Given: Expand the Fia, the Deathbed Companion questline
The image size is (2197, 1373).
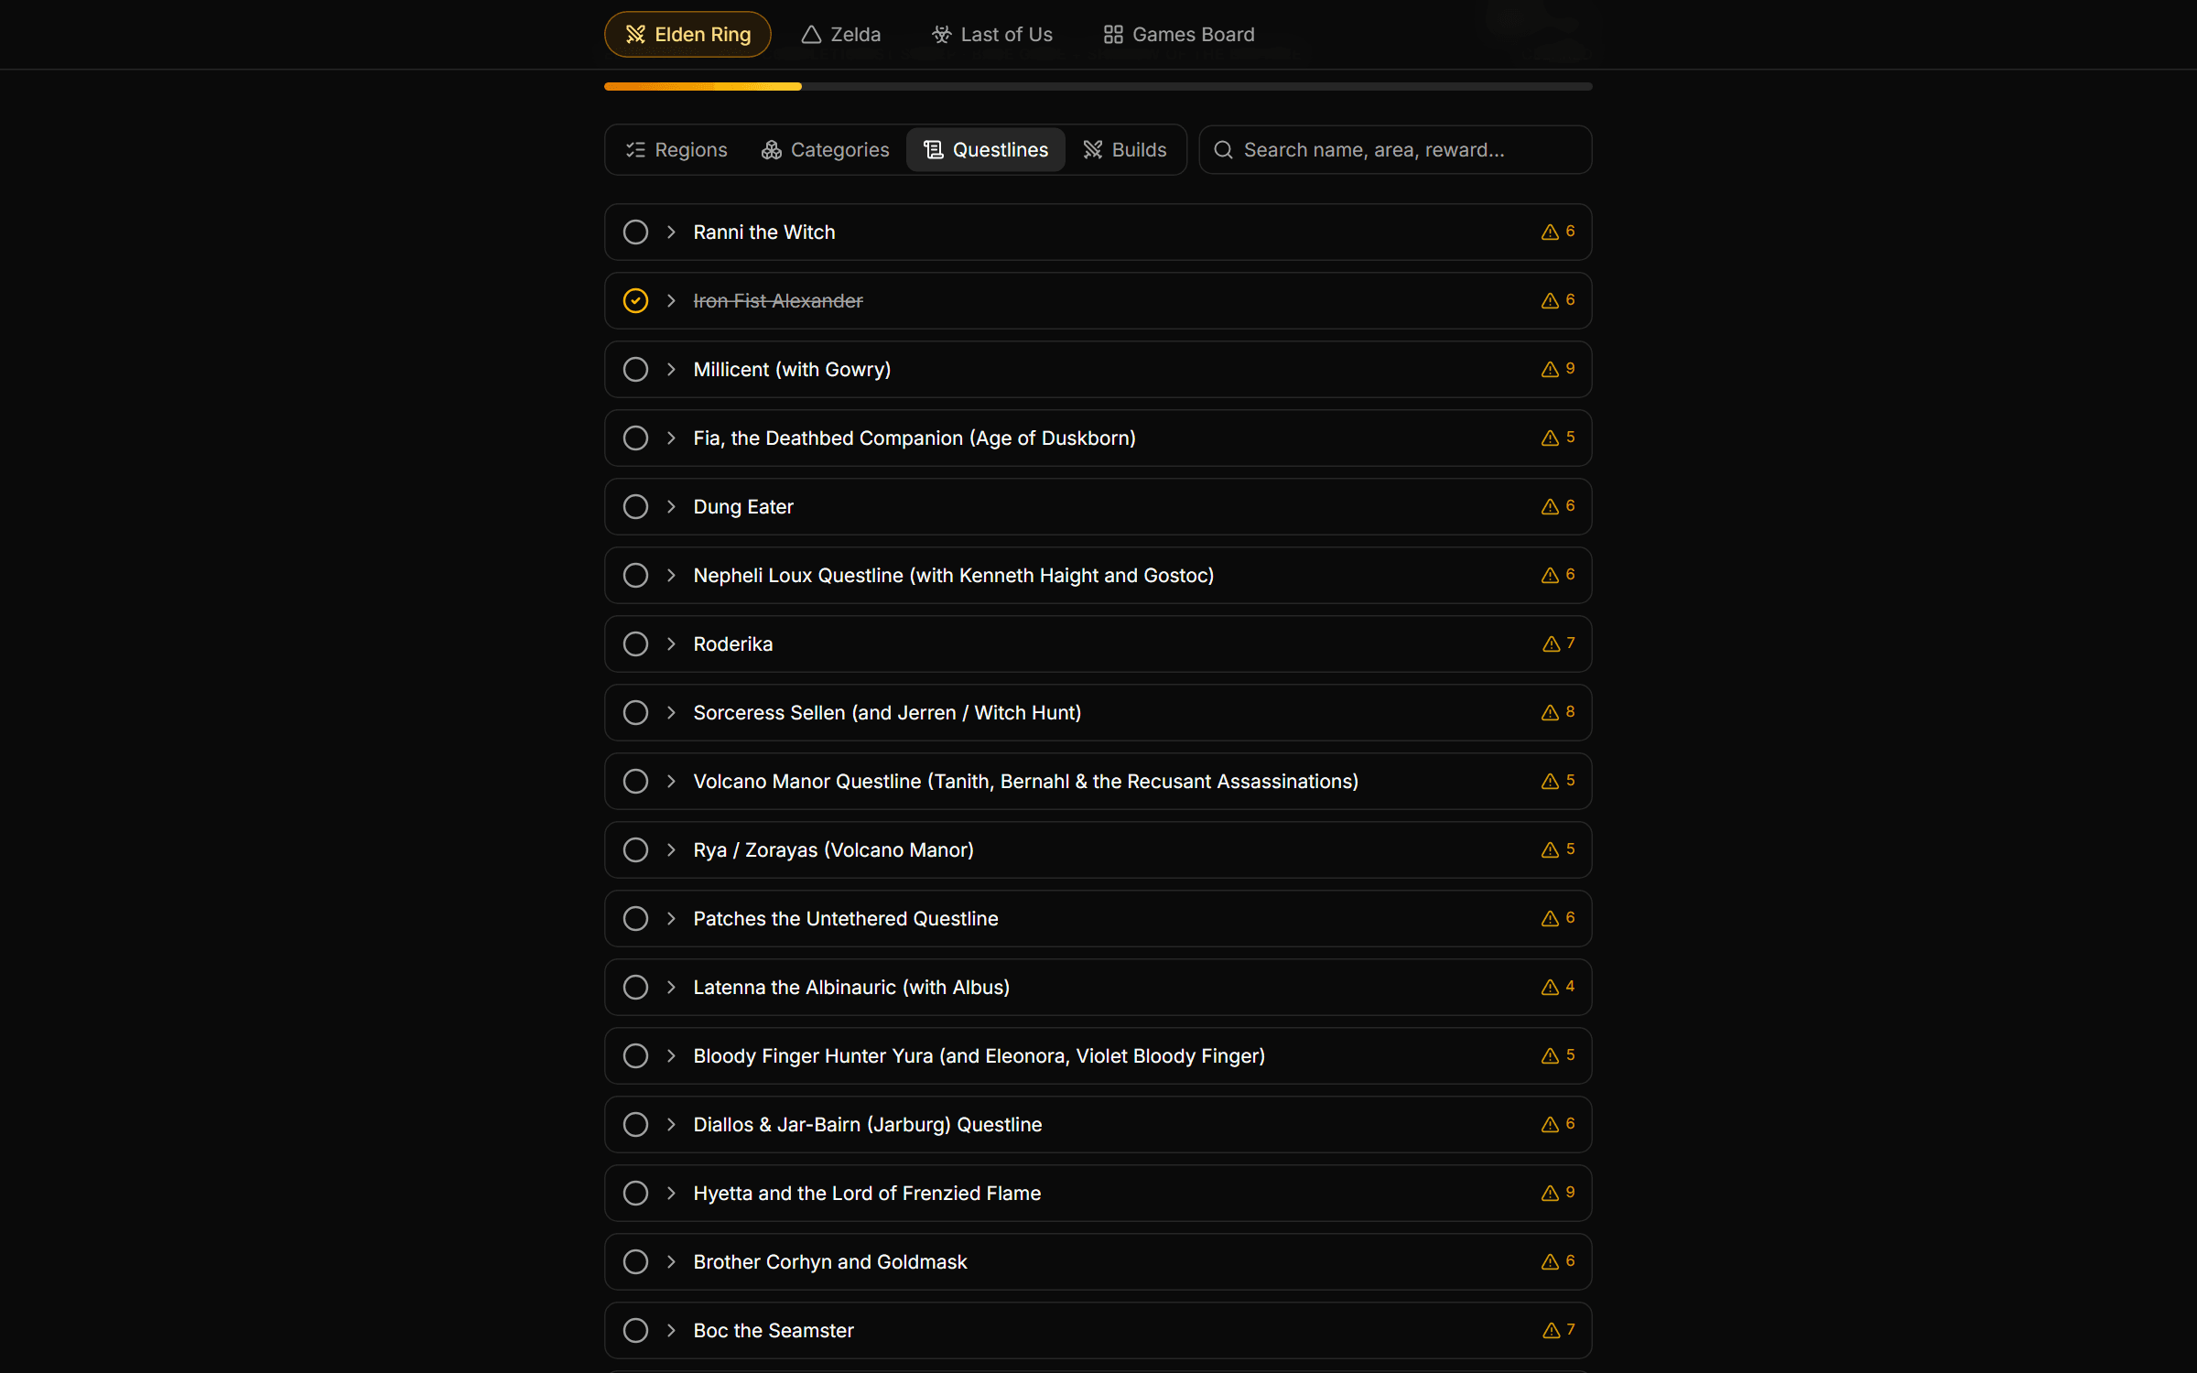Looking at the screenshot, I should click(x=671, y=438).
